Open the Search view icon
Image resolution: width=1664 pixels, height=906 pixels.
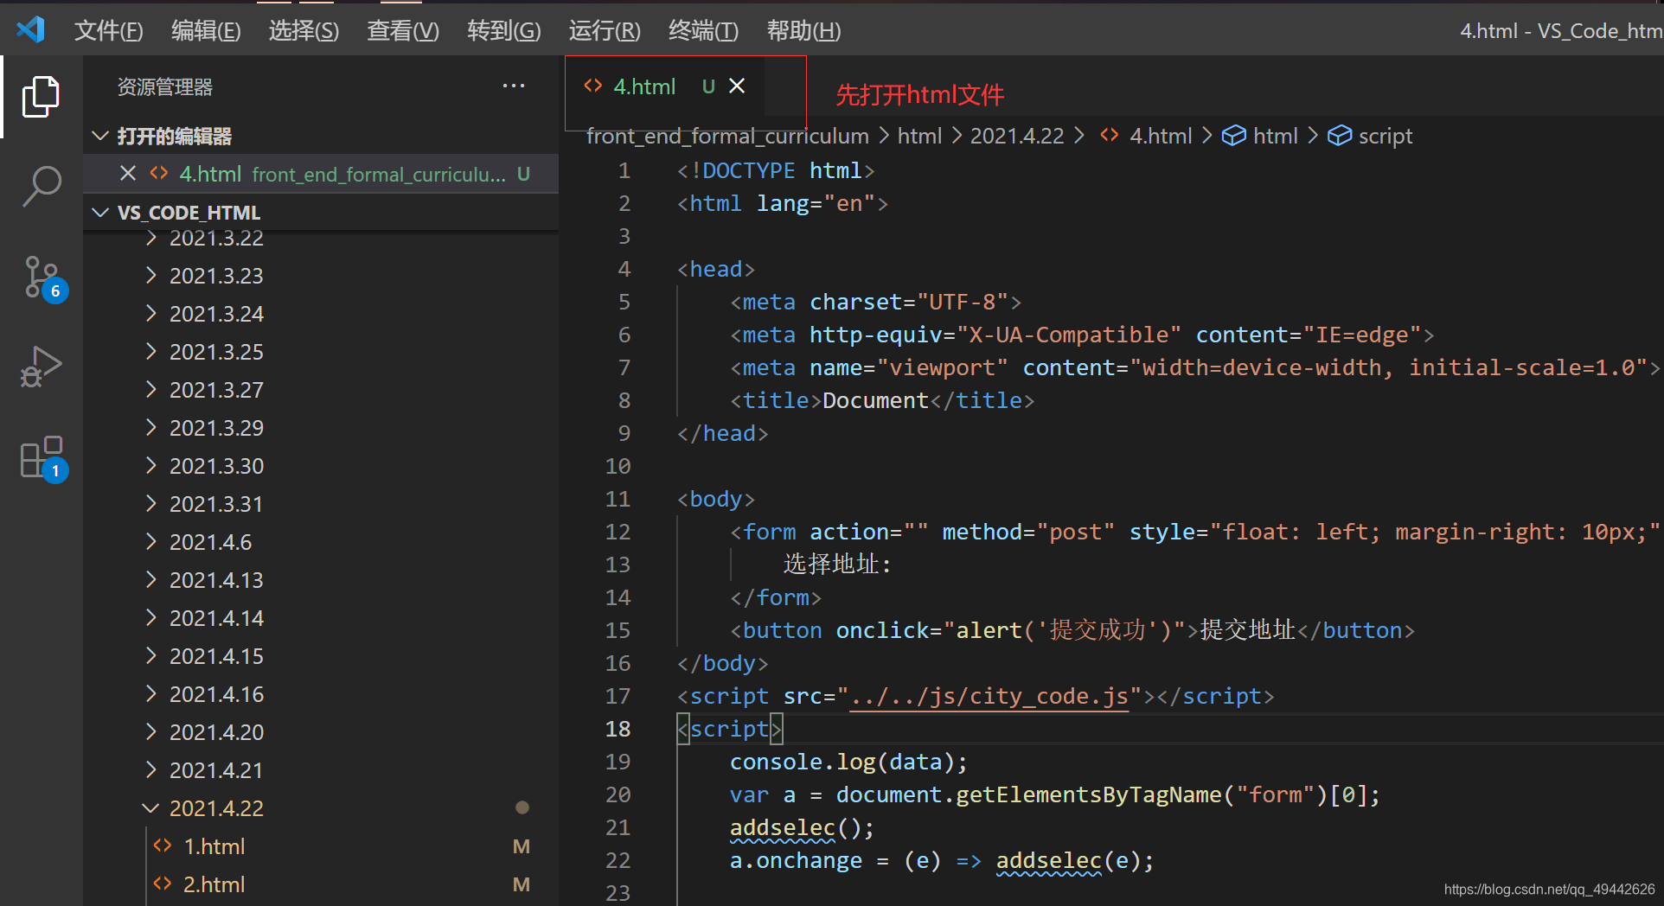tap(41, 186)
